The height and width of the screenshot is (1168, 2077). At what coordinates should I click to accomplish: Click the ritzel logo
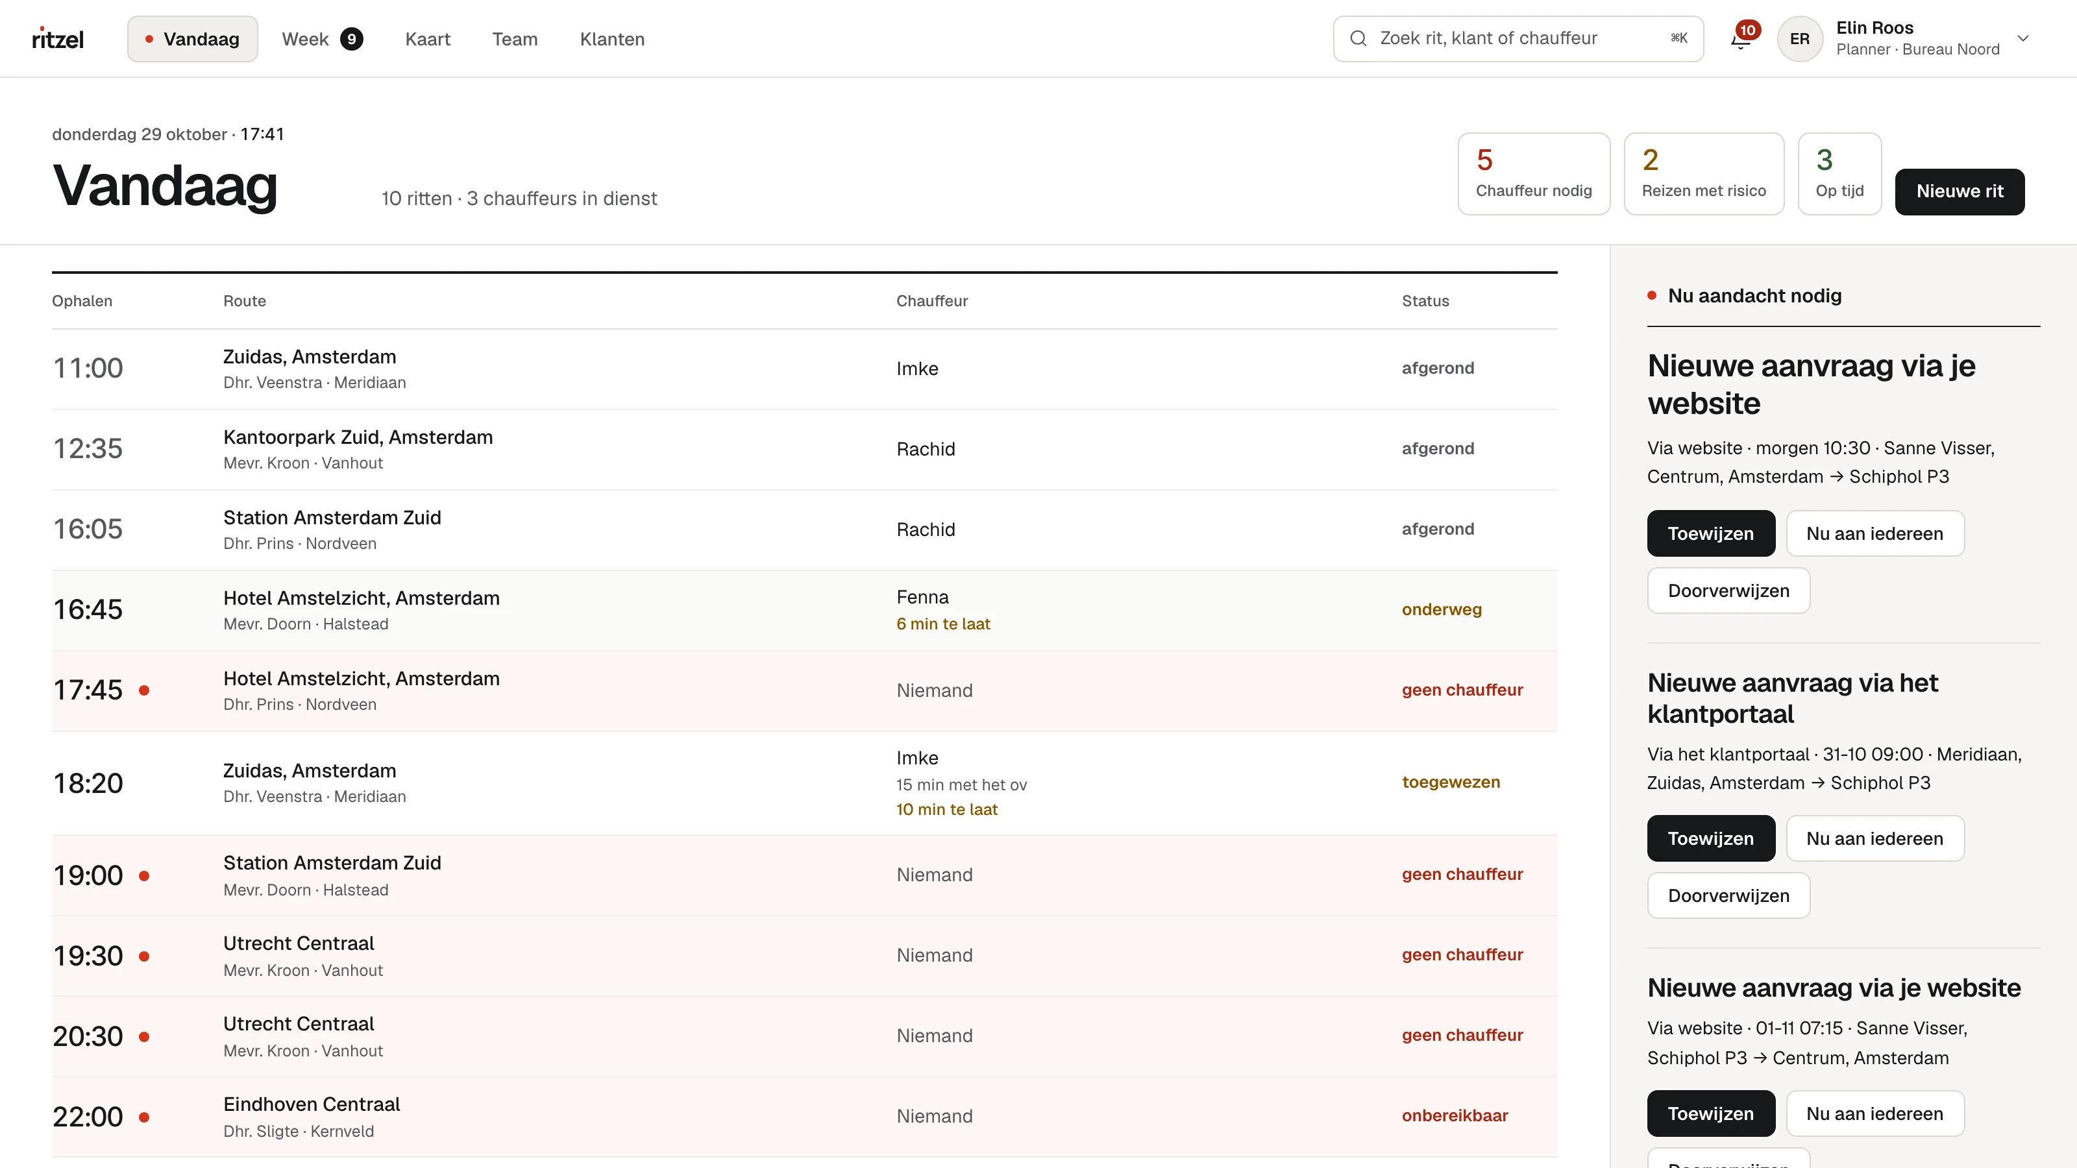58,39
